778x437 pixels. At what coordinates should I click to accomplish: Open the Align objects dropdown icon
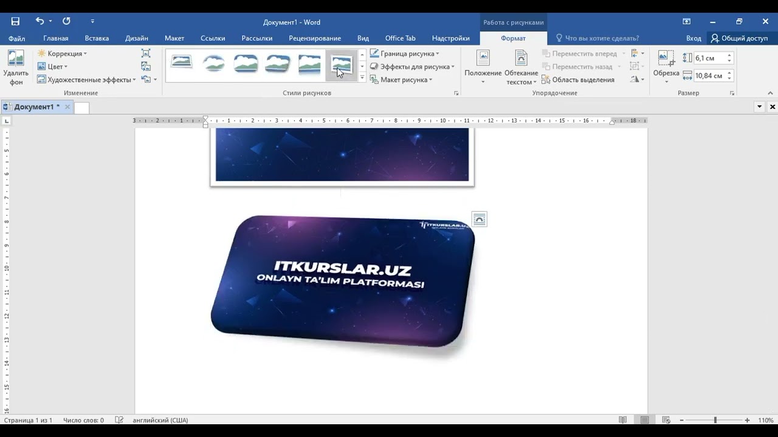click(636, 53)
